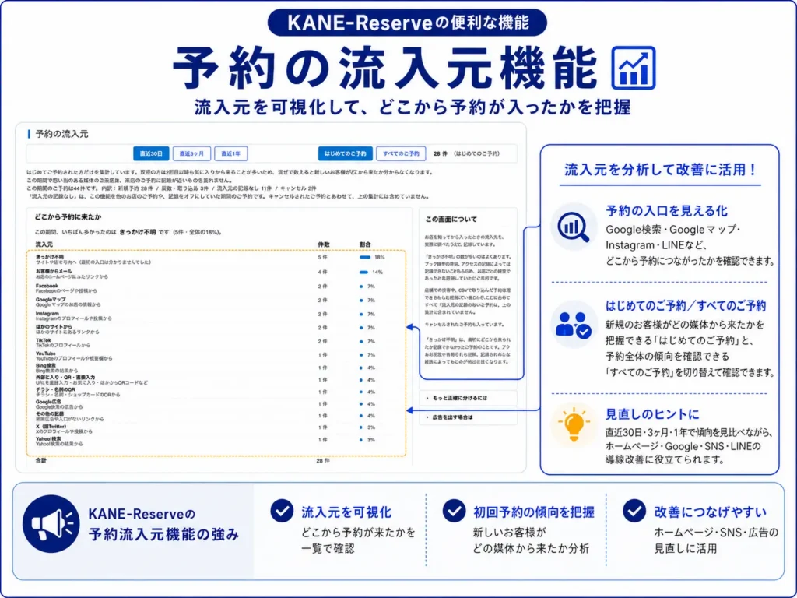Select the はじめてのご予約 tab
This screenshot has width=797, height=598.
(345, 153)
